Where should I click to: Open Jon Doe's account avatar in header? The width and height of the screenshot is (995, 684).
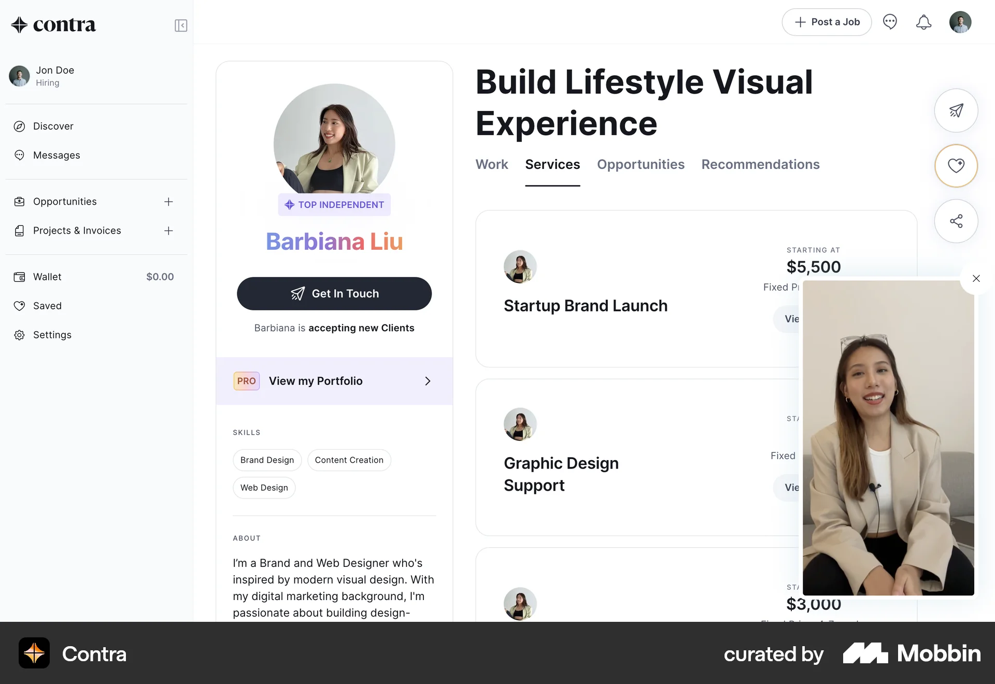coord(960,22)
